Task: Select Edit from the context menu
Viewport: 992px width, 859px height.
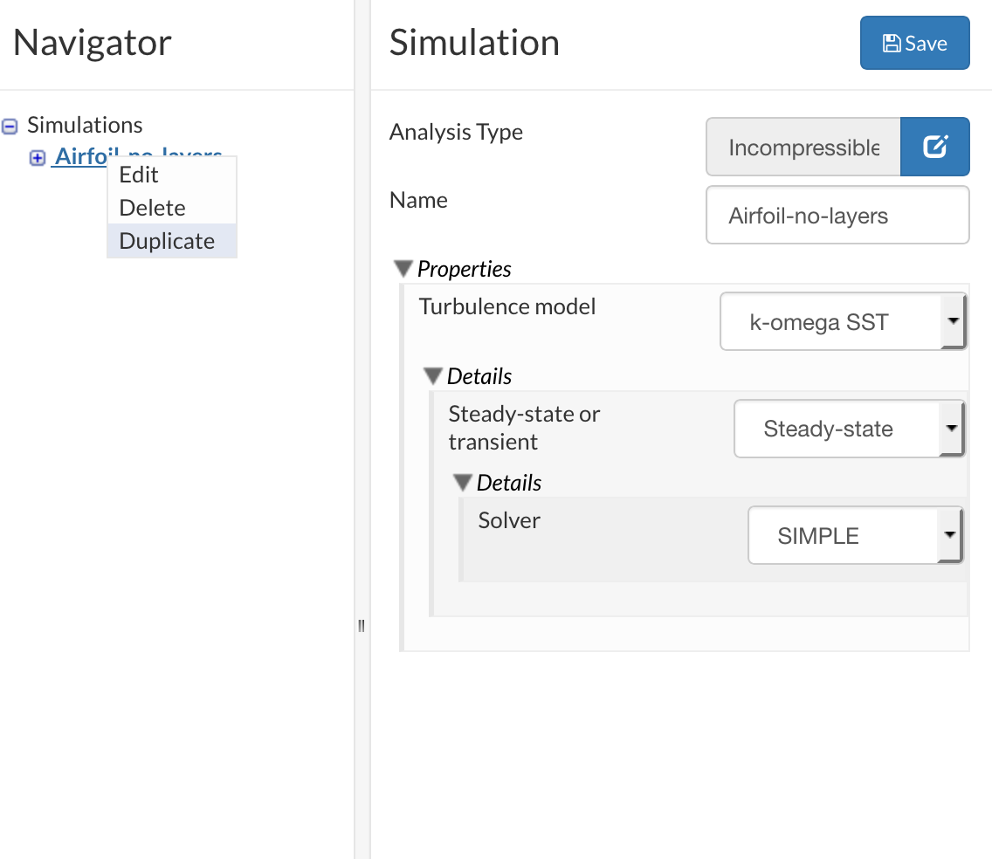Action: coord(139,175)
